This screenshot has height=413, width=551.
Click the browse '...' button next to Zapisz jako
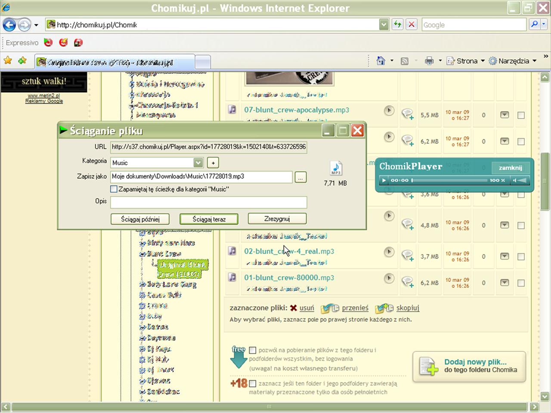[x=301, y=177]
